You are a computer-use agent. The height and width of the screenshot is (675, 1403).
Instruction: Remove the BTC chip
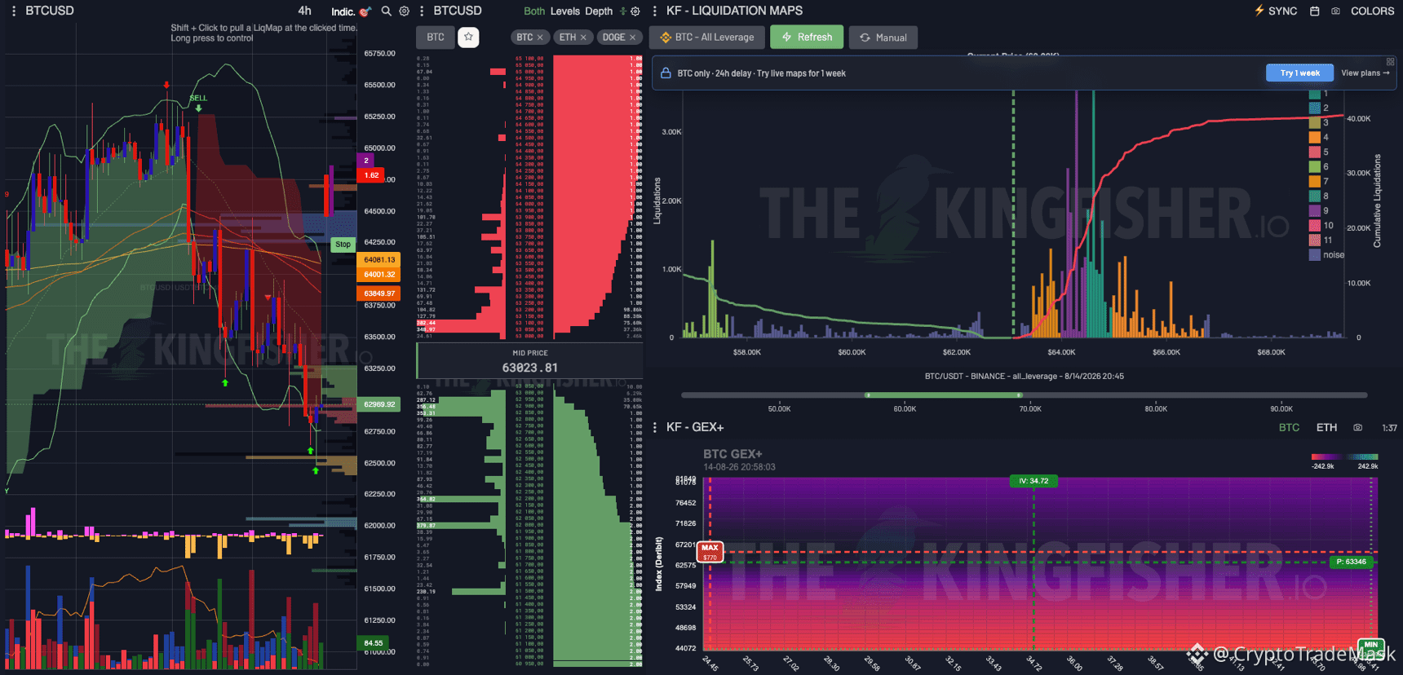[540, 37]
